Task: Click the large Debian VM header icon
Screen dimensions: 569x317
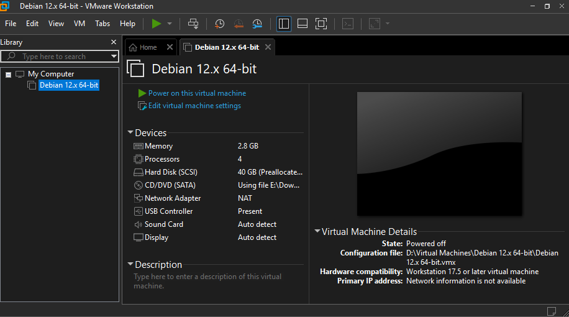Action: pos(135,68)
